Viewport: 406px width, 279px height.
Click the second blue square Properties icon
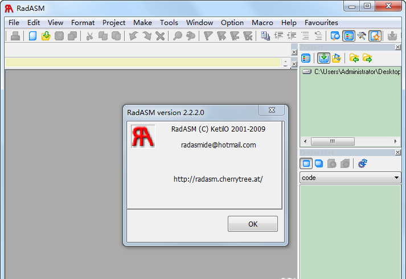[319, 163]
